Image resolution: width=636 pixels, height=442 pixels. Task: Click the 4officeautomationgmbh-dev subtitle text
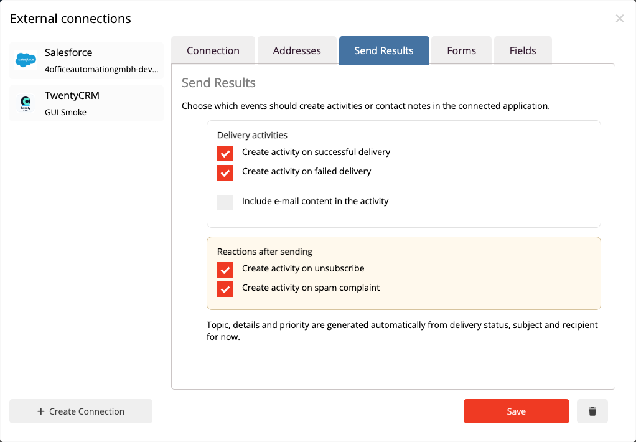(101, 69)
